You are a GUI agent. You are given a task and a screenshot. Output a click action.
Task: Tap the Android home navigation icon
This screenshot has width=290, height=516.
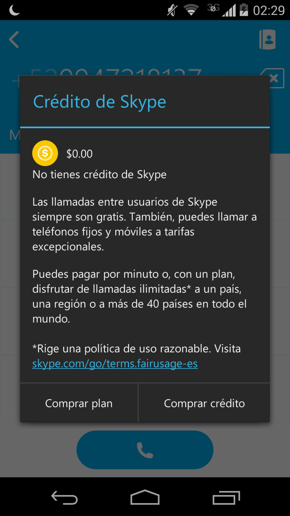(145, 497)
